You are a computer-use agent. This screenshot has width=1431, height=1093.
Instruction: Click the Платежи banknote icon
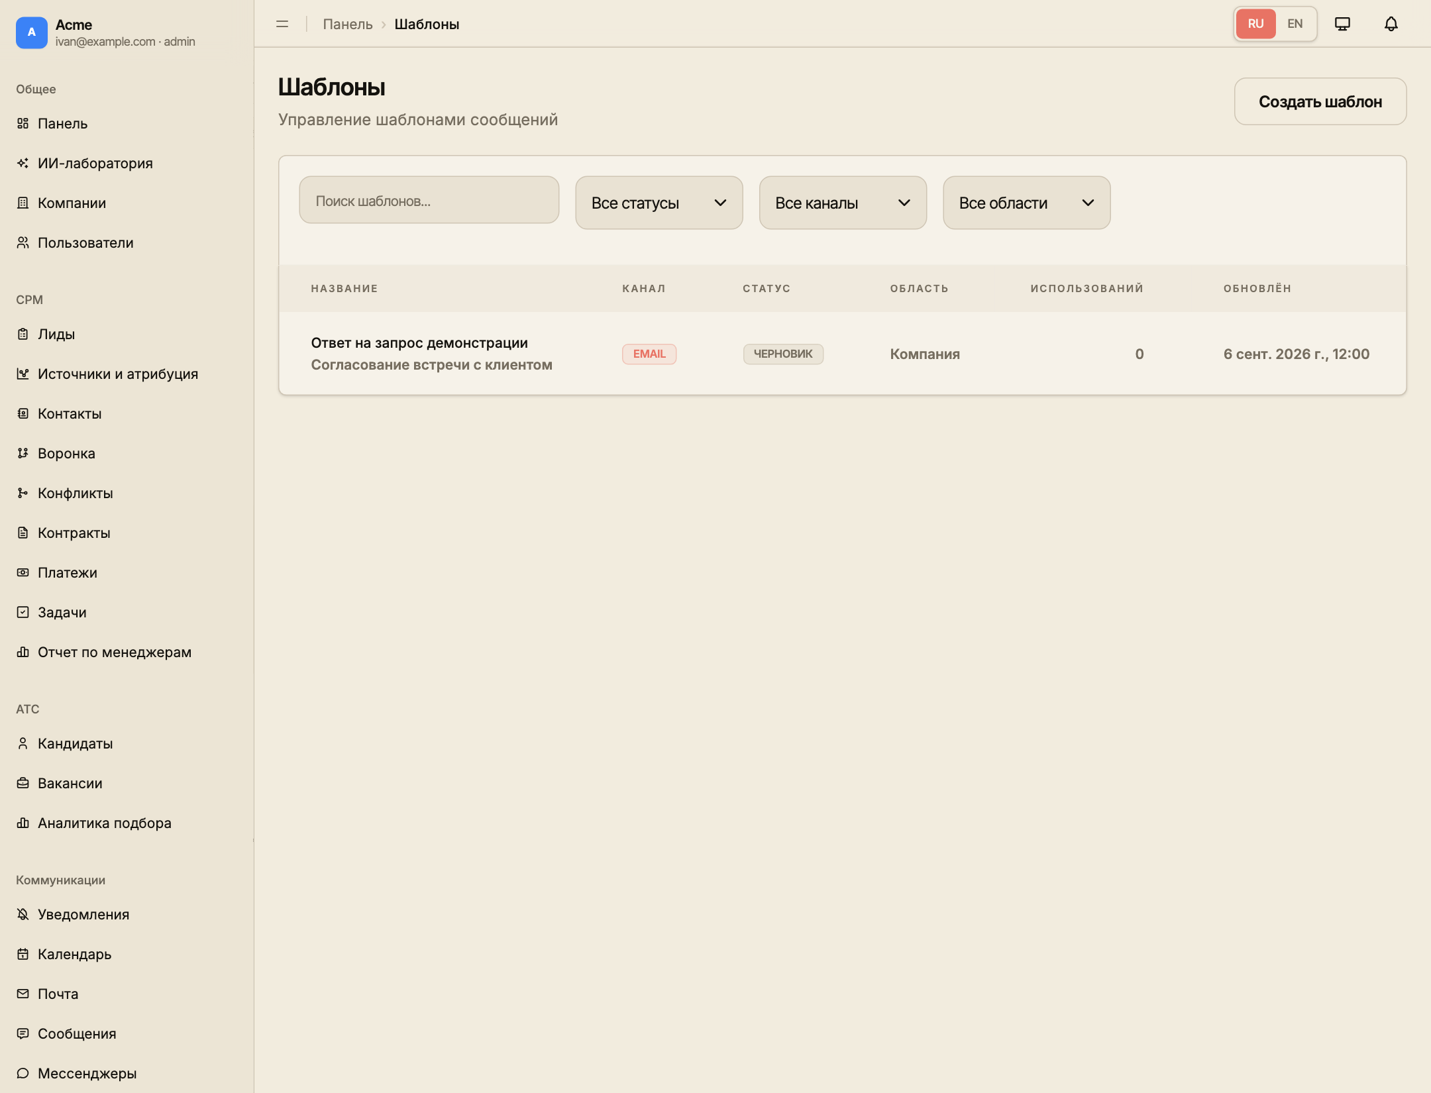click(x=23, y=572)
